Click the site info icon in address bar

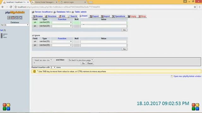(x=15, y=7)
